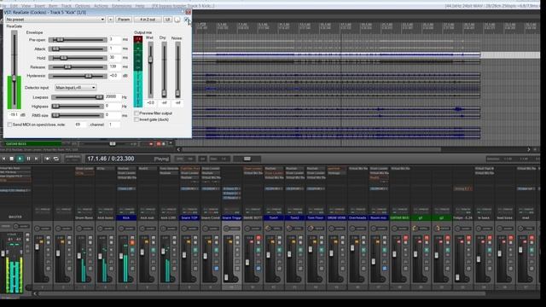Click the time display showing 17.1.46 / 0:23.300

pos(110,159)
